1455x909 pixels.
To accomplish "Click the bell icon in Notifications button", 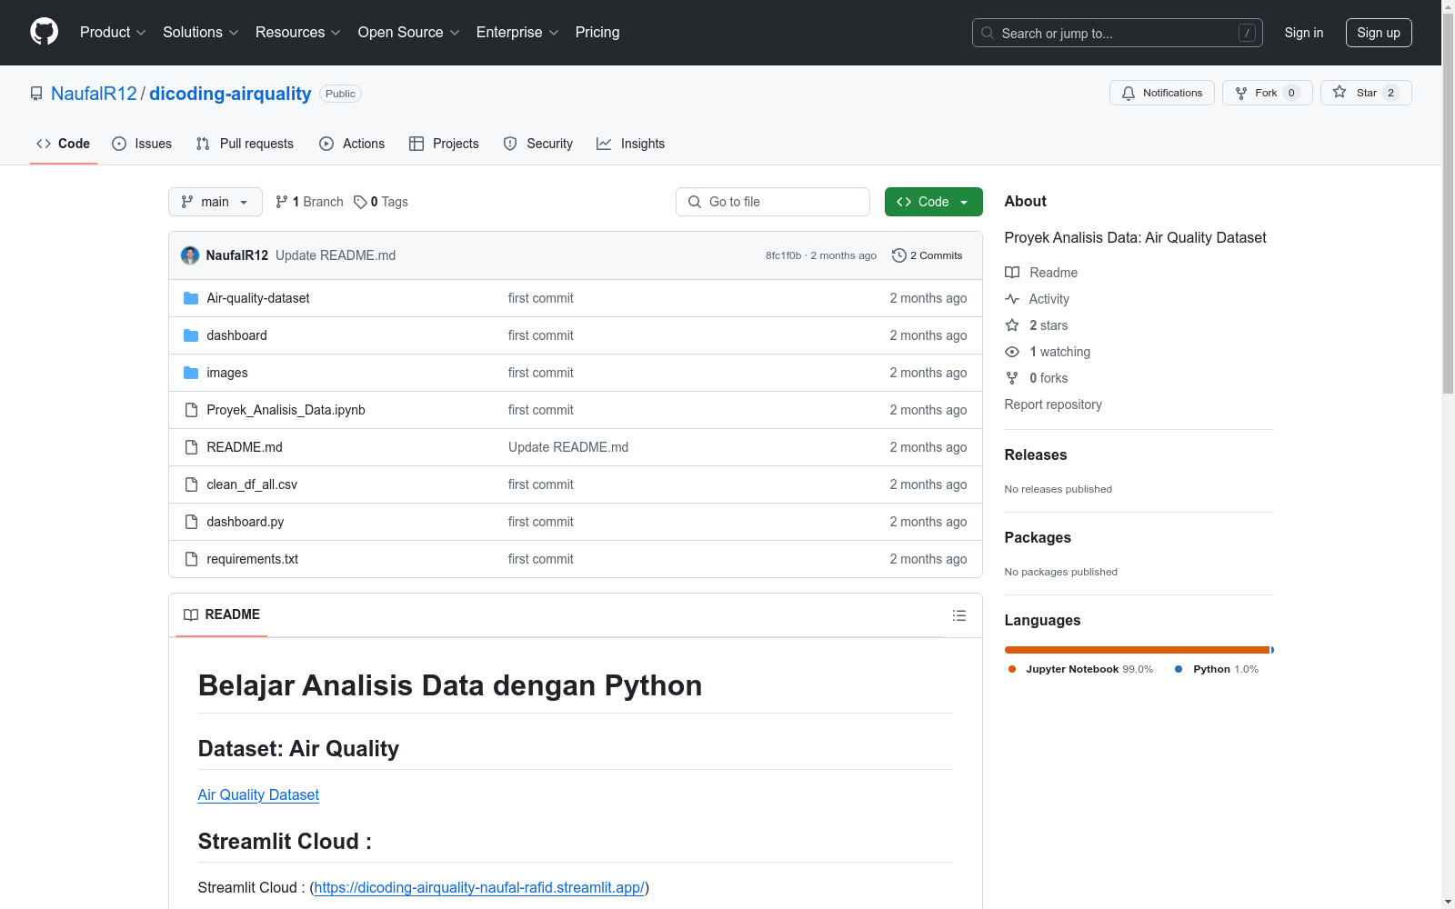I will tap(1129, 93).
